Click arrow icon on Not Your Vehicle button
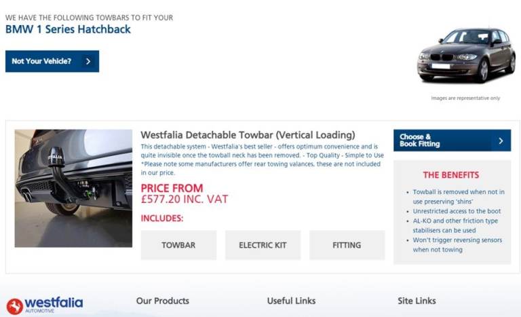The height and width of the screenshot is (317, 521). click(x=88, y=61)
